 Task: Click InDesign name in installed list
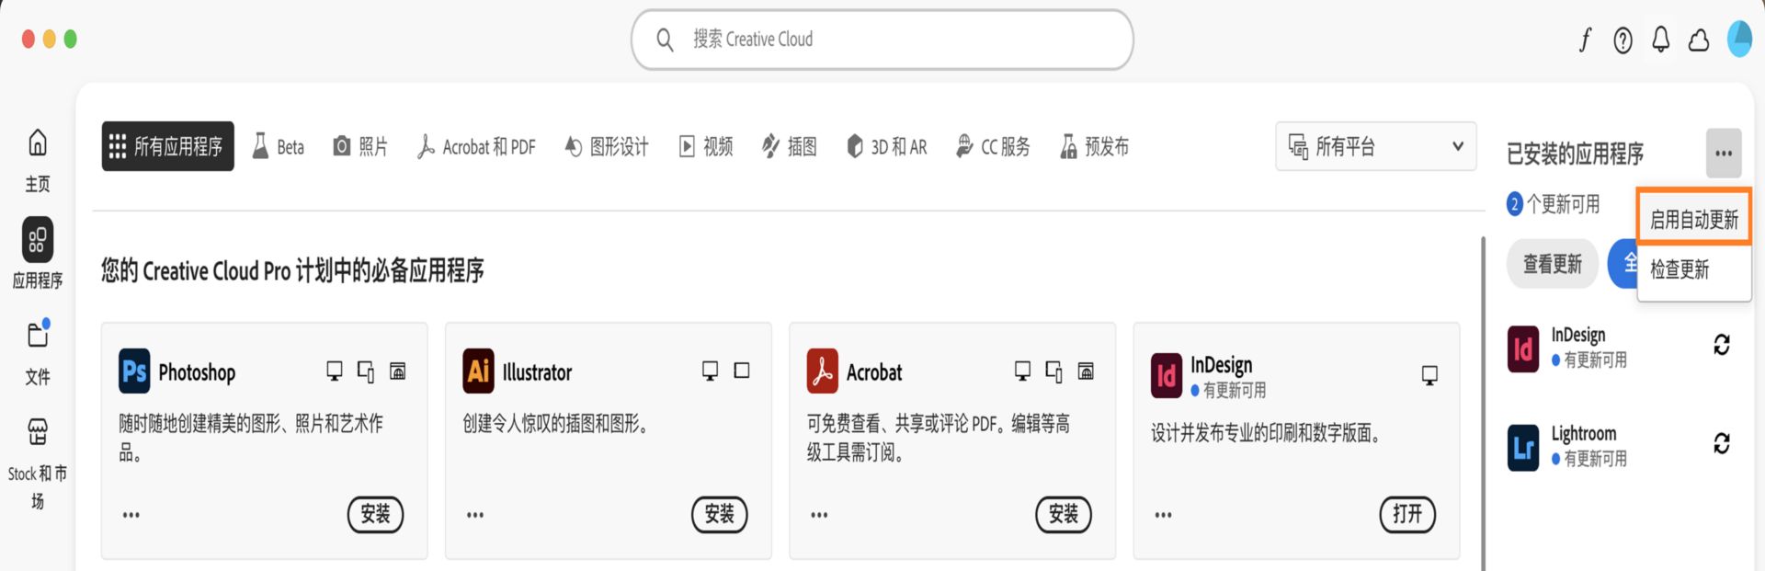(1578, 335)
